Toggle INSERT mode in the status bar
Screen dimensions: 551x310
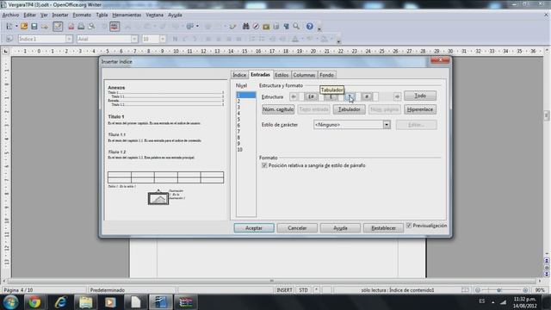click(x=284, y=290)
